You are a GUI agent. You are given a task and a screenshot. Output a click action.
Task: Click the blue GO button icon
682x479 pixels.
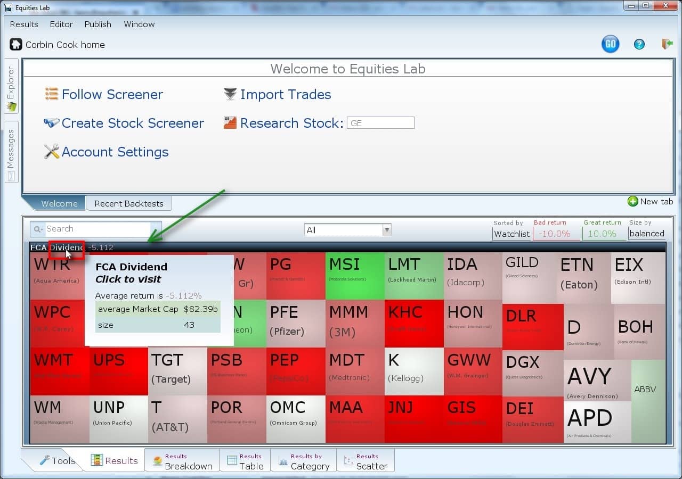[x=610, y=44]
